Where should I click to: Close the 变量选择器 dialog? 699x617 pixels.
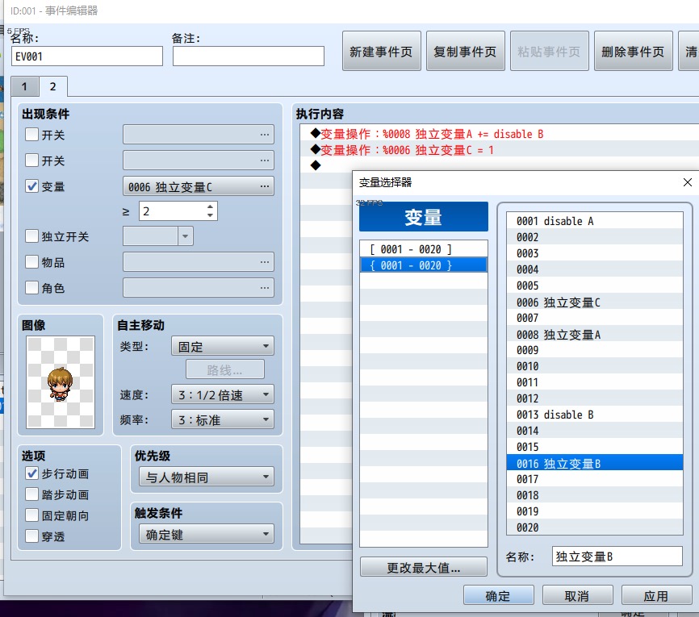coord(688,182)
